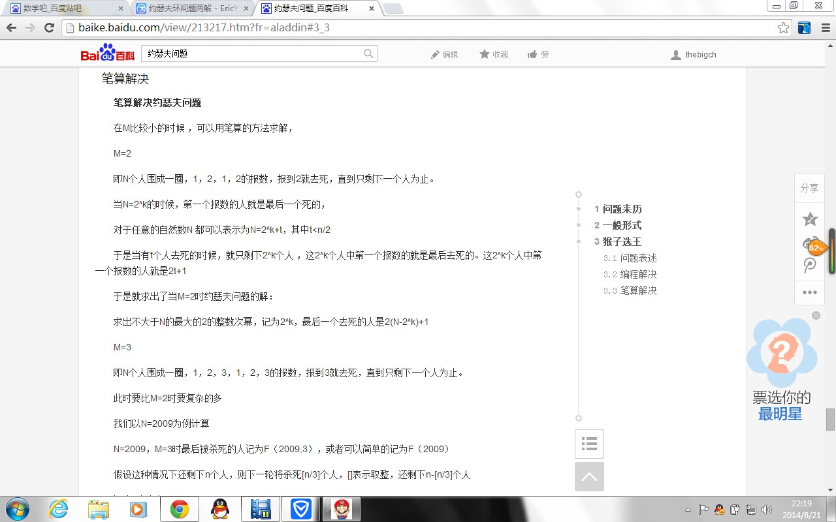Click the QQ penguin tray icon

coord(720,510)
